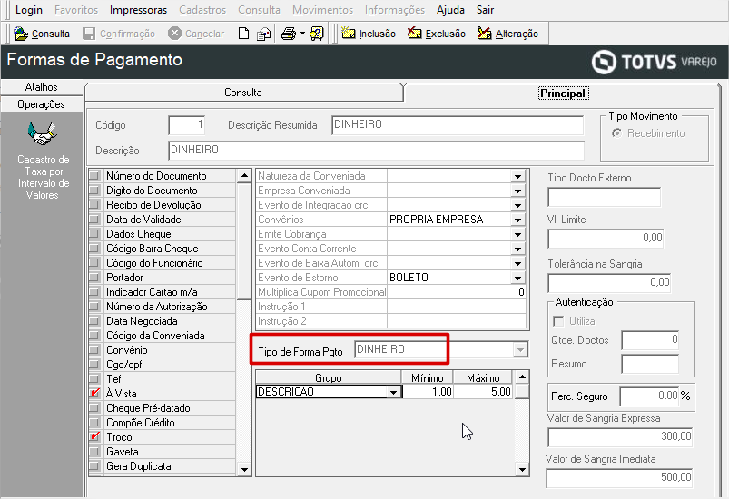Viewport: 729px width, 499px height.
Task: Click the Qtde. Doctos field
Action: tap(650, 340)
